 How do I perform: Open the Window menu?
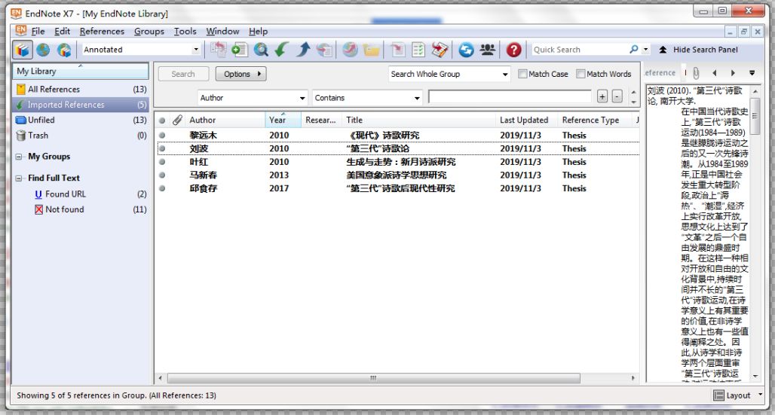point(222,31)
